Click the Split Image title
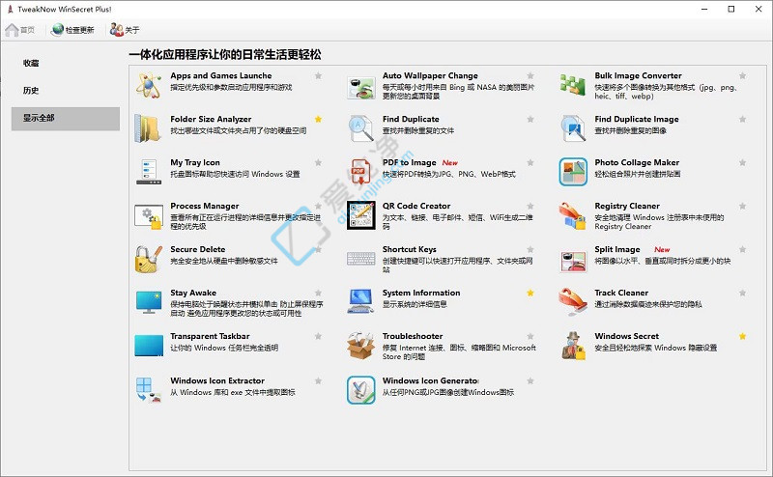This screenshot has width=773, height=477. [617, 249]
